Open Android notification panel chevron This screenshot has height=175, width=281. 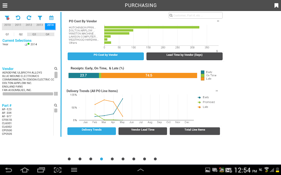(x=140, y=170)
